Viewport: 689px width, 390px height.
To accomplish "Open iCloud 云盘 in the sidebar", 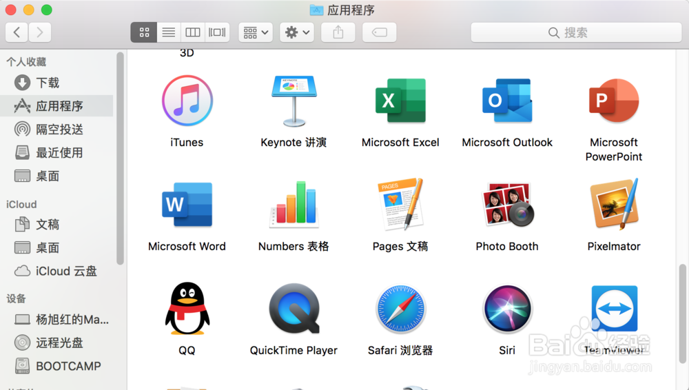I will (x=57, y=271).
